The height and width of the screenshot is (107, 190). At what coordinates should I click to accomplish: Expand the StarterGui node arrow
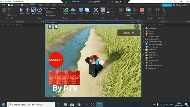tap(144, 50)
